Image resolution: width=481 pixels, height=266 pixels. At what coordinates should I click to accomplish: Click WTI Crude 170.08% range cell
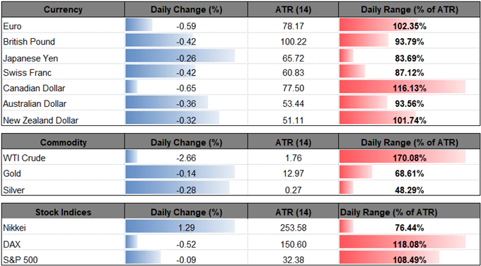410,158
